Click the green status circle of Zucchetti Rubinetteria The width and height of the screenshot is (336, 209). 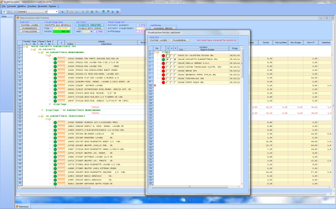pos(163,59)
